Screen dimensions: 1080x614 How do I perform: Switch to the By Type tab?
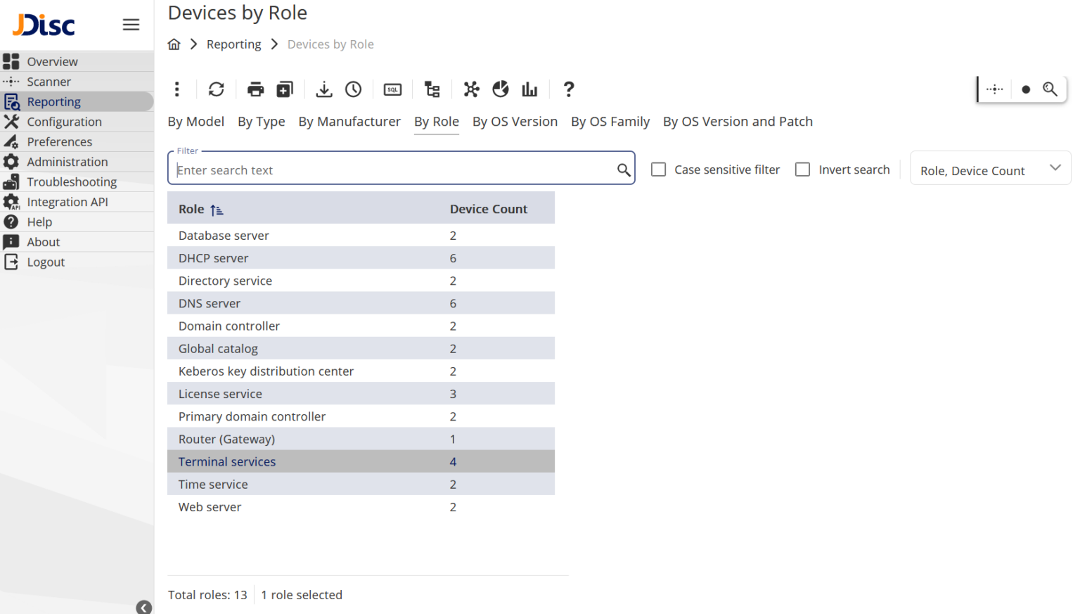(262, 122)
